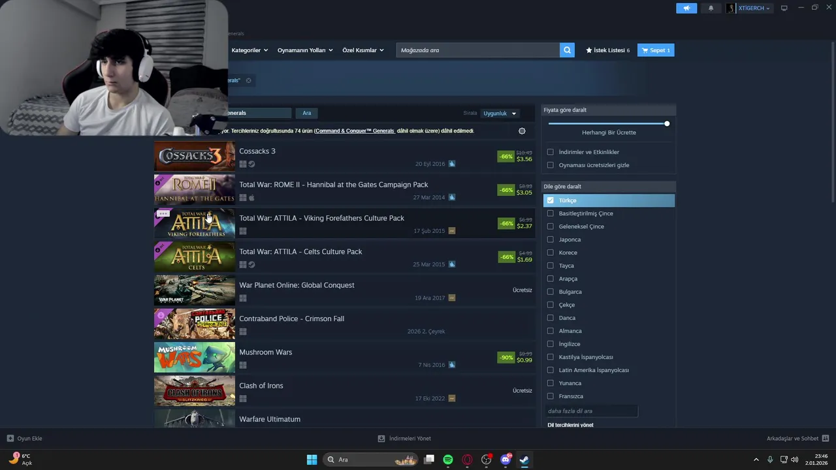Open Spotify from the taskbar

(448, 460)
